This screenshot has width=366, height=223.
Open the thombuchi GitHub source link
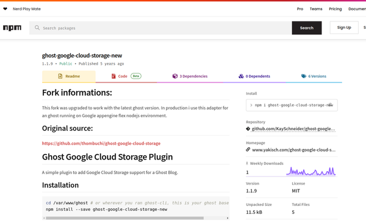[x=101, y=144]
